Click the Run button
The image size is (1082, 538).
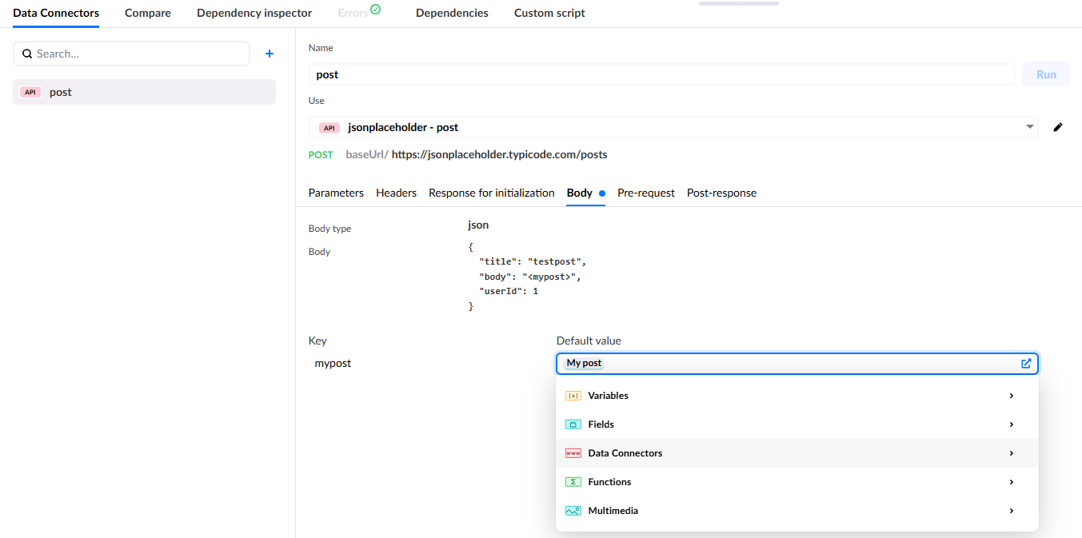pyautogui.click(x=1046, y=74)
